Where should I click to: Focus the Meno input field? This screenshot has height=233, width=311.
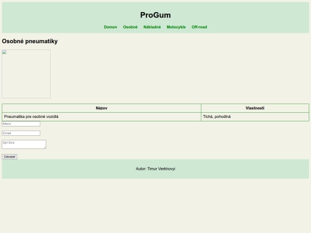[21, 124]
